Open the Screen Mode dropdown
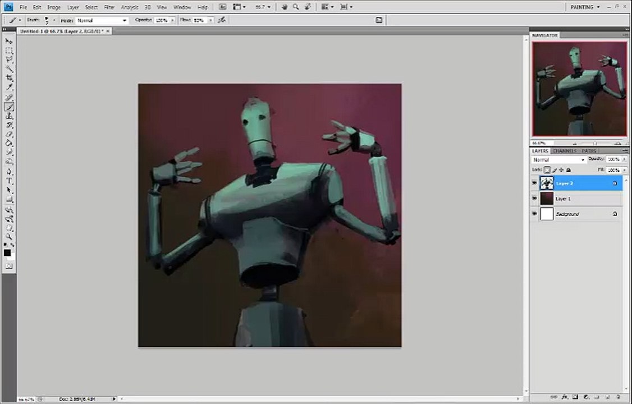The image size is (632, 404). point(346,7)
